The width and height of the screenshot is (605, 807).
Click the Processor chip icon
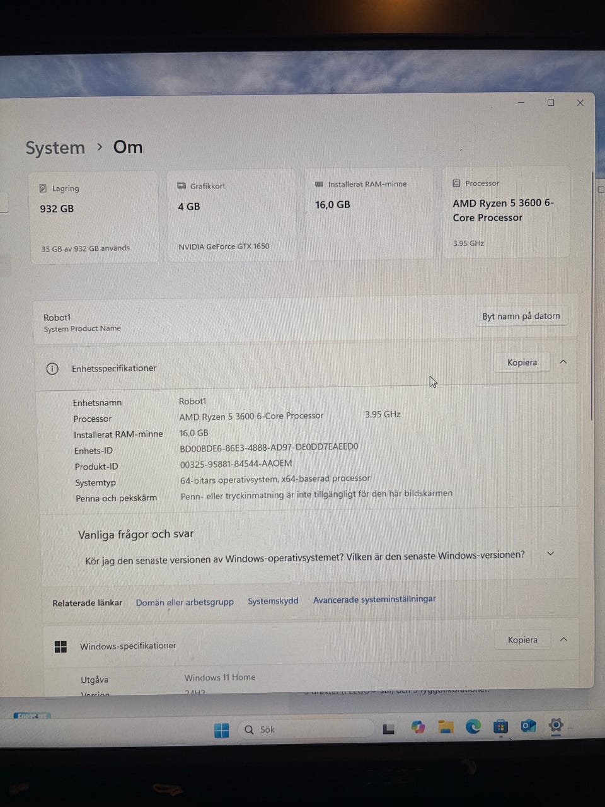[456, 183]
